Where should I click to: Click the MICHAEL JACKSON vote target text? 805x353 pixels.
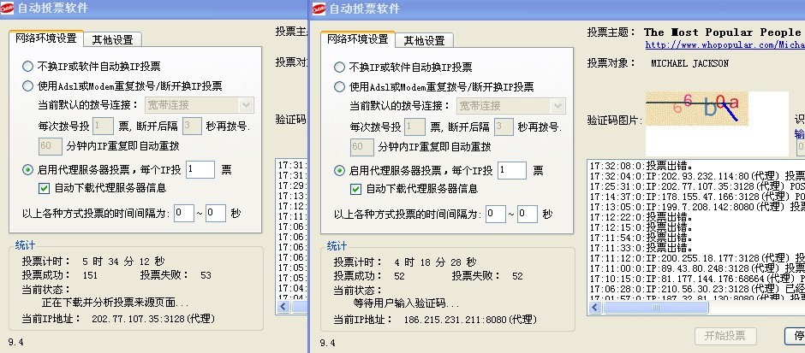point(689,63)
